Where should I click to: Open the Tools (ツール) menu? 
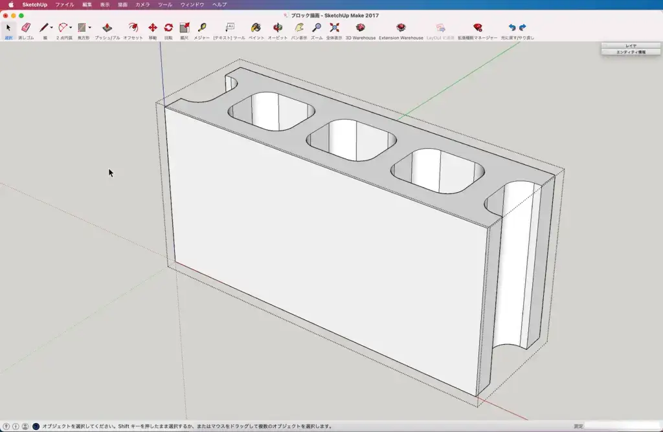point(165,5)
